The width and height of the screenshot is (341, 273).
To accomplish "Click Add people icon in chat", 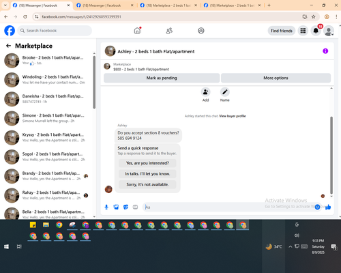I will click(x=205, y=92).
